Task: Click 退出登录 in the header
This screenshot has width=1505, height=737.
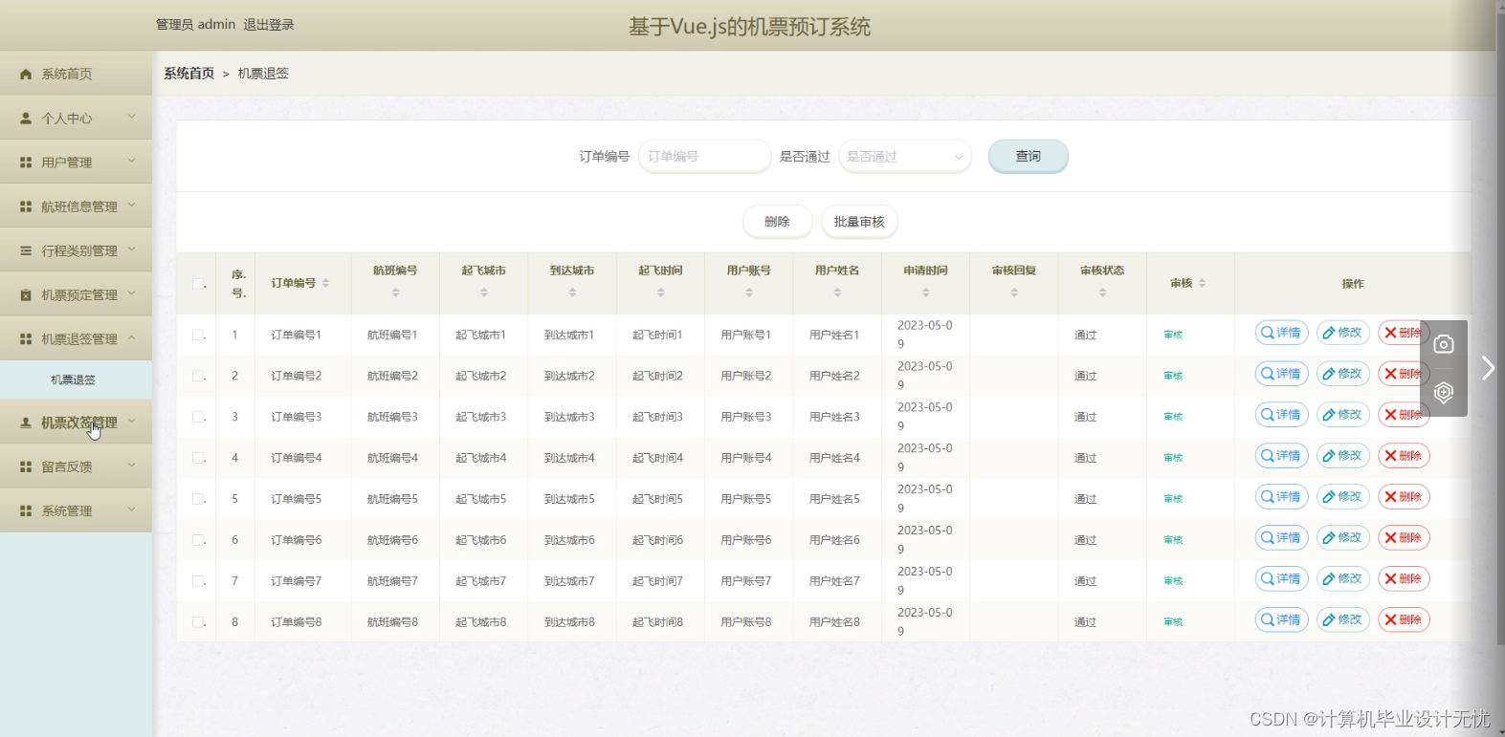Action: click(x=269, y=25)
